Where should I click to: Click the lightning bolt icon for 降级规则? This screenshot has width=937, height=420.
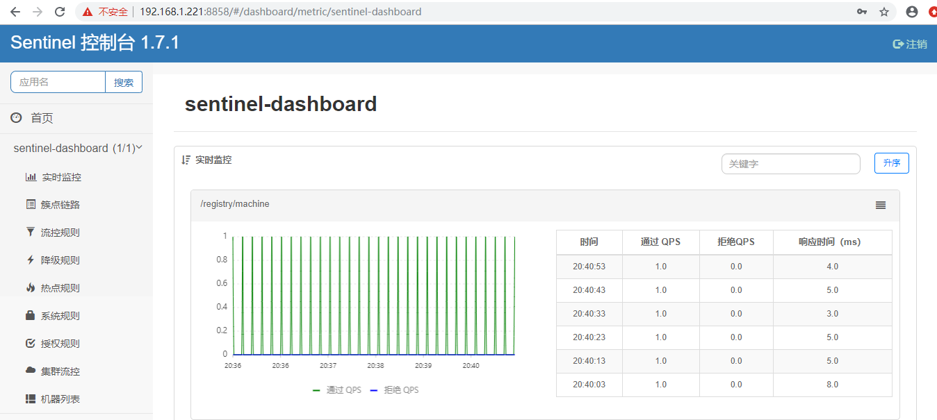pos(30,260)
